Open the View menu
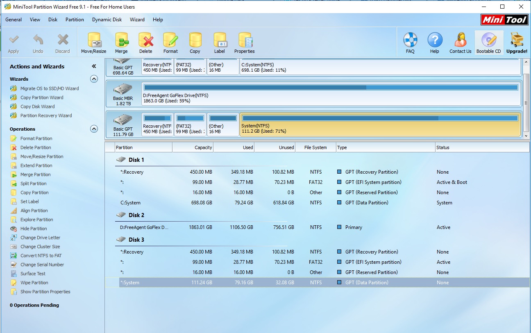This screenshot has width=531, height=333. (35, 20)
